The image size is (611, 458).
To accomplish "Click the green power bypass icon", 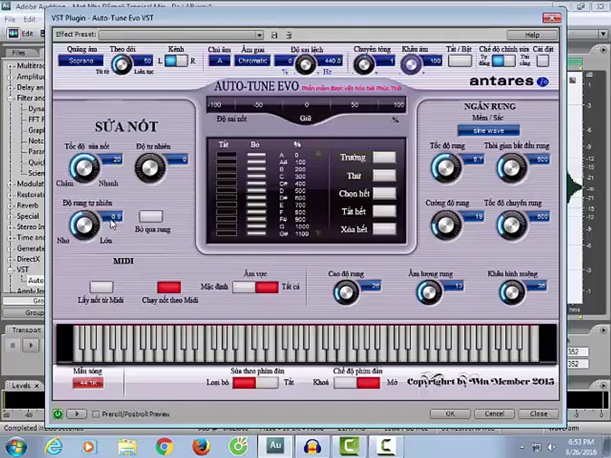I will pos(58,413).
